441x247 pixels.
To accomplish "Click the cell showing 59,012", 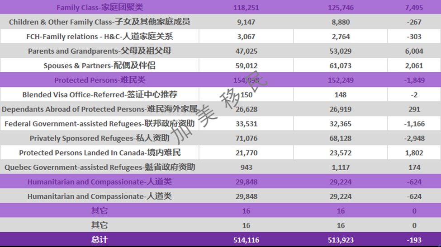I will 247,66.
